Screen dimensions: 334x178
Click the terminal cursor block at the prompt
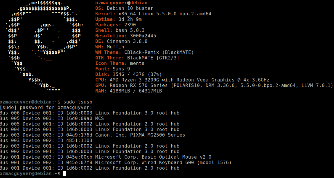[x=65, y=173]
